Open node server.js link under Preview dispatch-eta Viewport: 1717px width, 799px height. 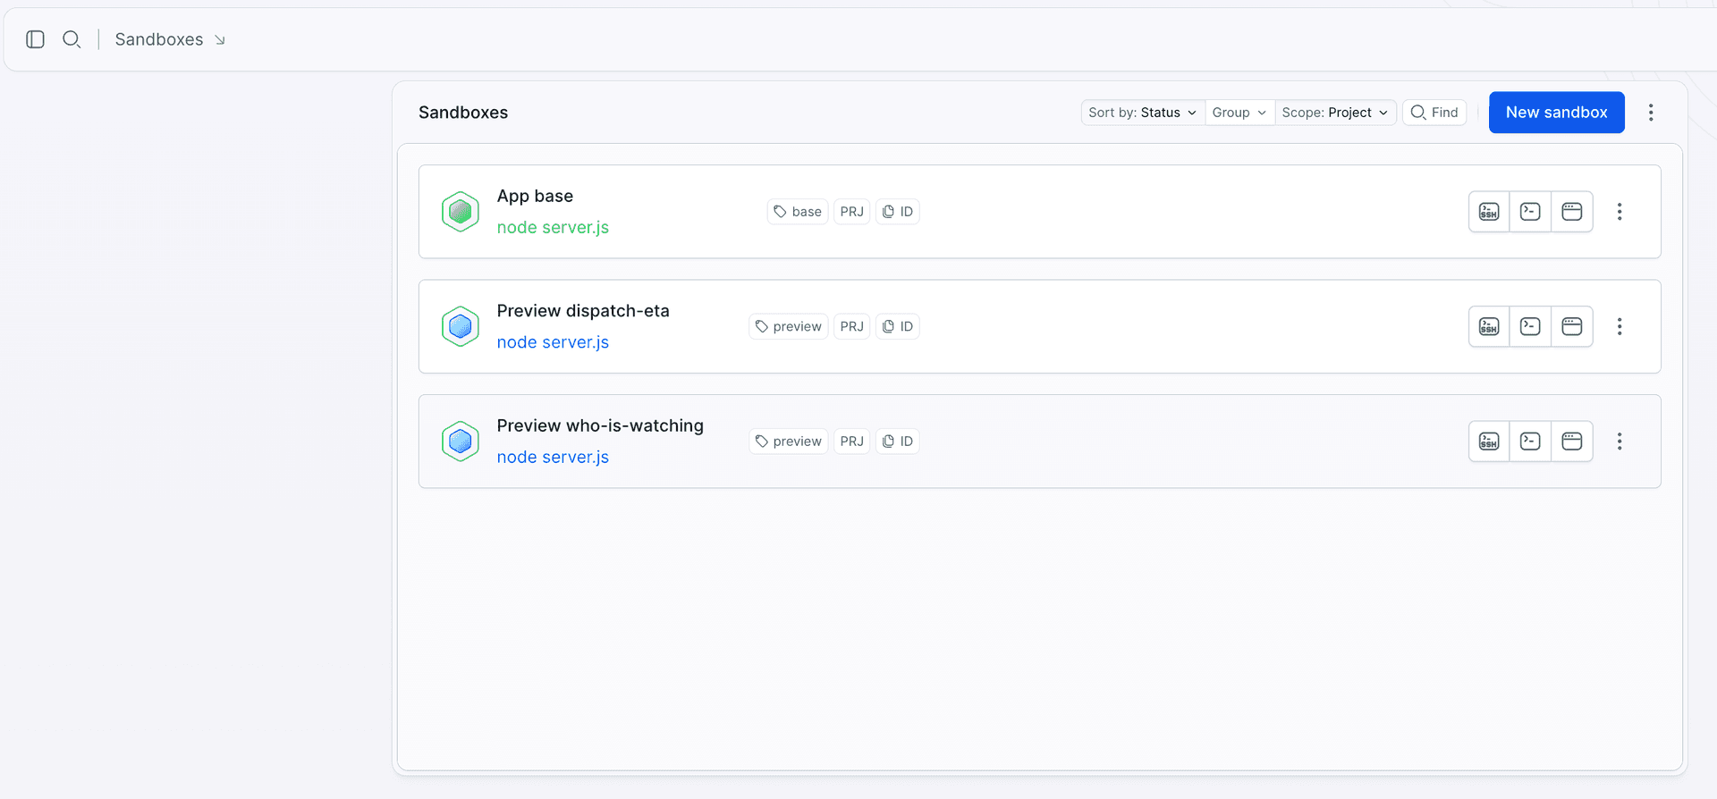(553, 342)
